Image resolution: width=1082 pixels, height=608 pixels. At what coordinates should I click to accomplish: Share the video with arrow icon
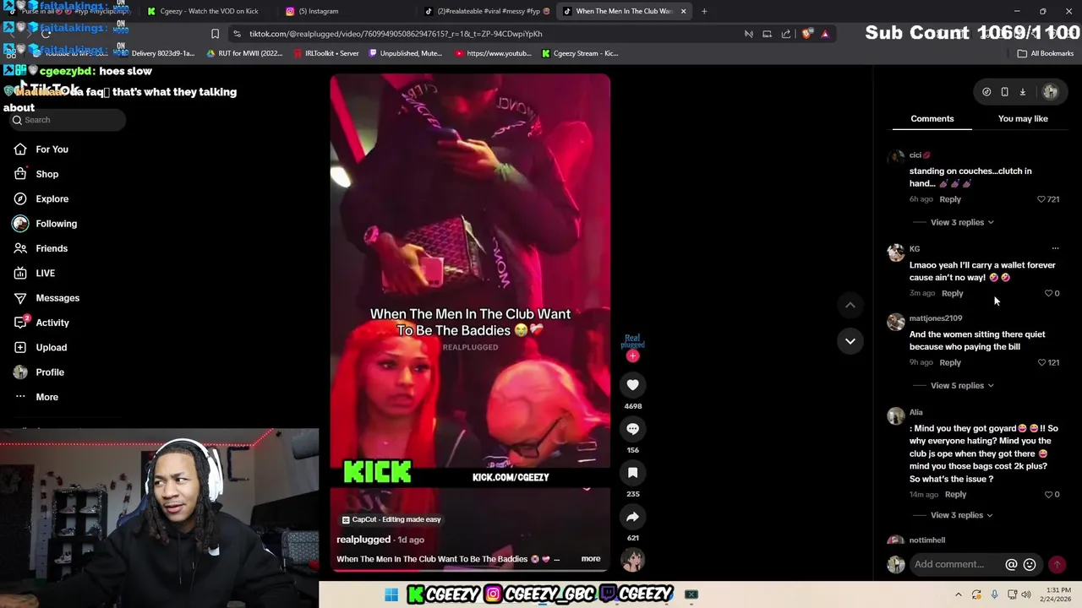pos(632,517)
